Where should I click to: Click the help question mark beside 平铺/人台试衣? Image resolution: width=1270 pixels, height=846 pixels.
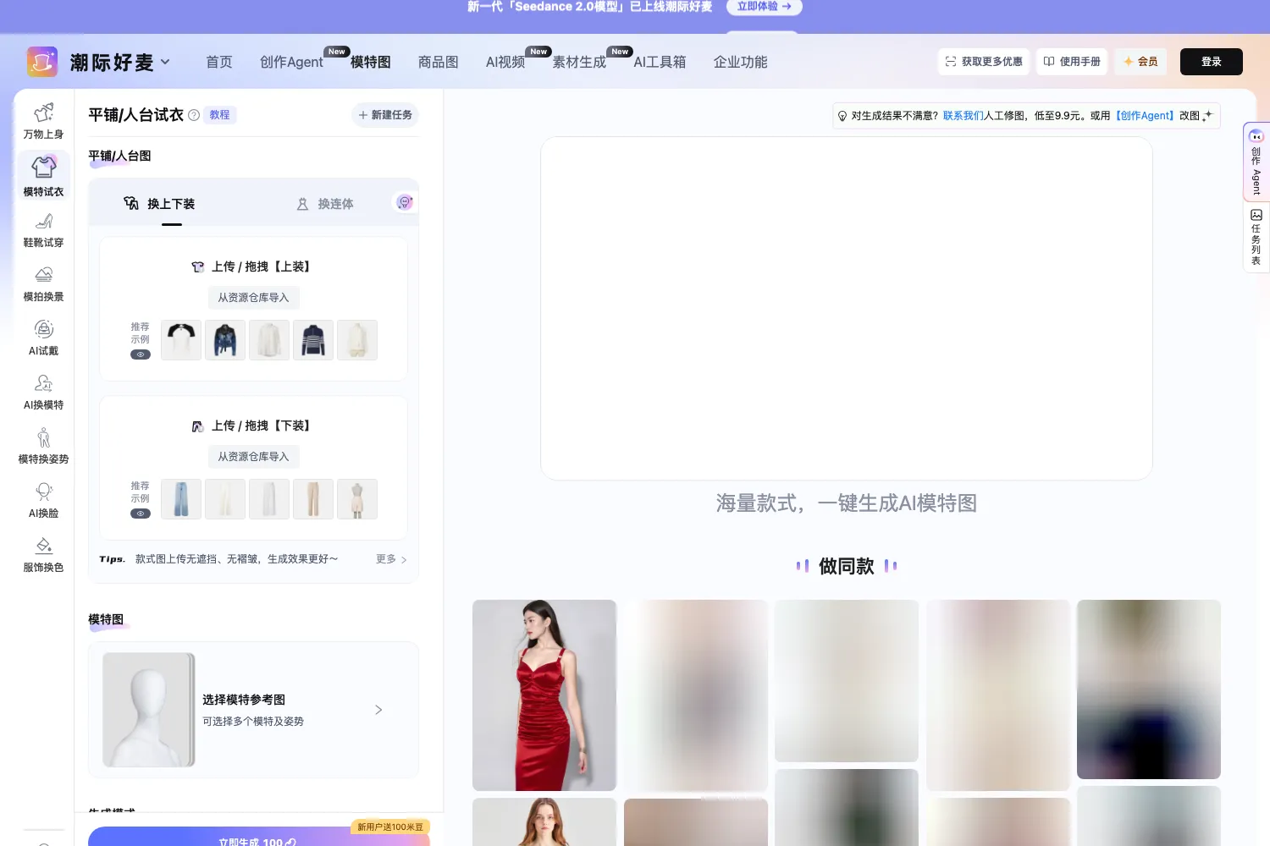[x=194, y=115]
